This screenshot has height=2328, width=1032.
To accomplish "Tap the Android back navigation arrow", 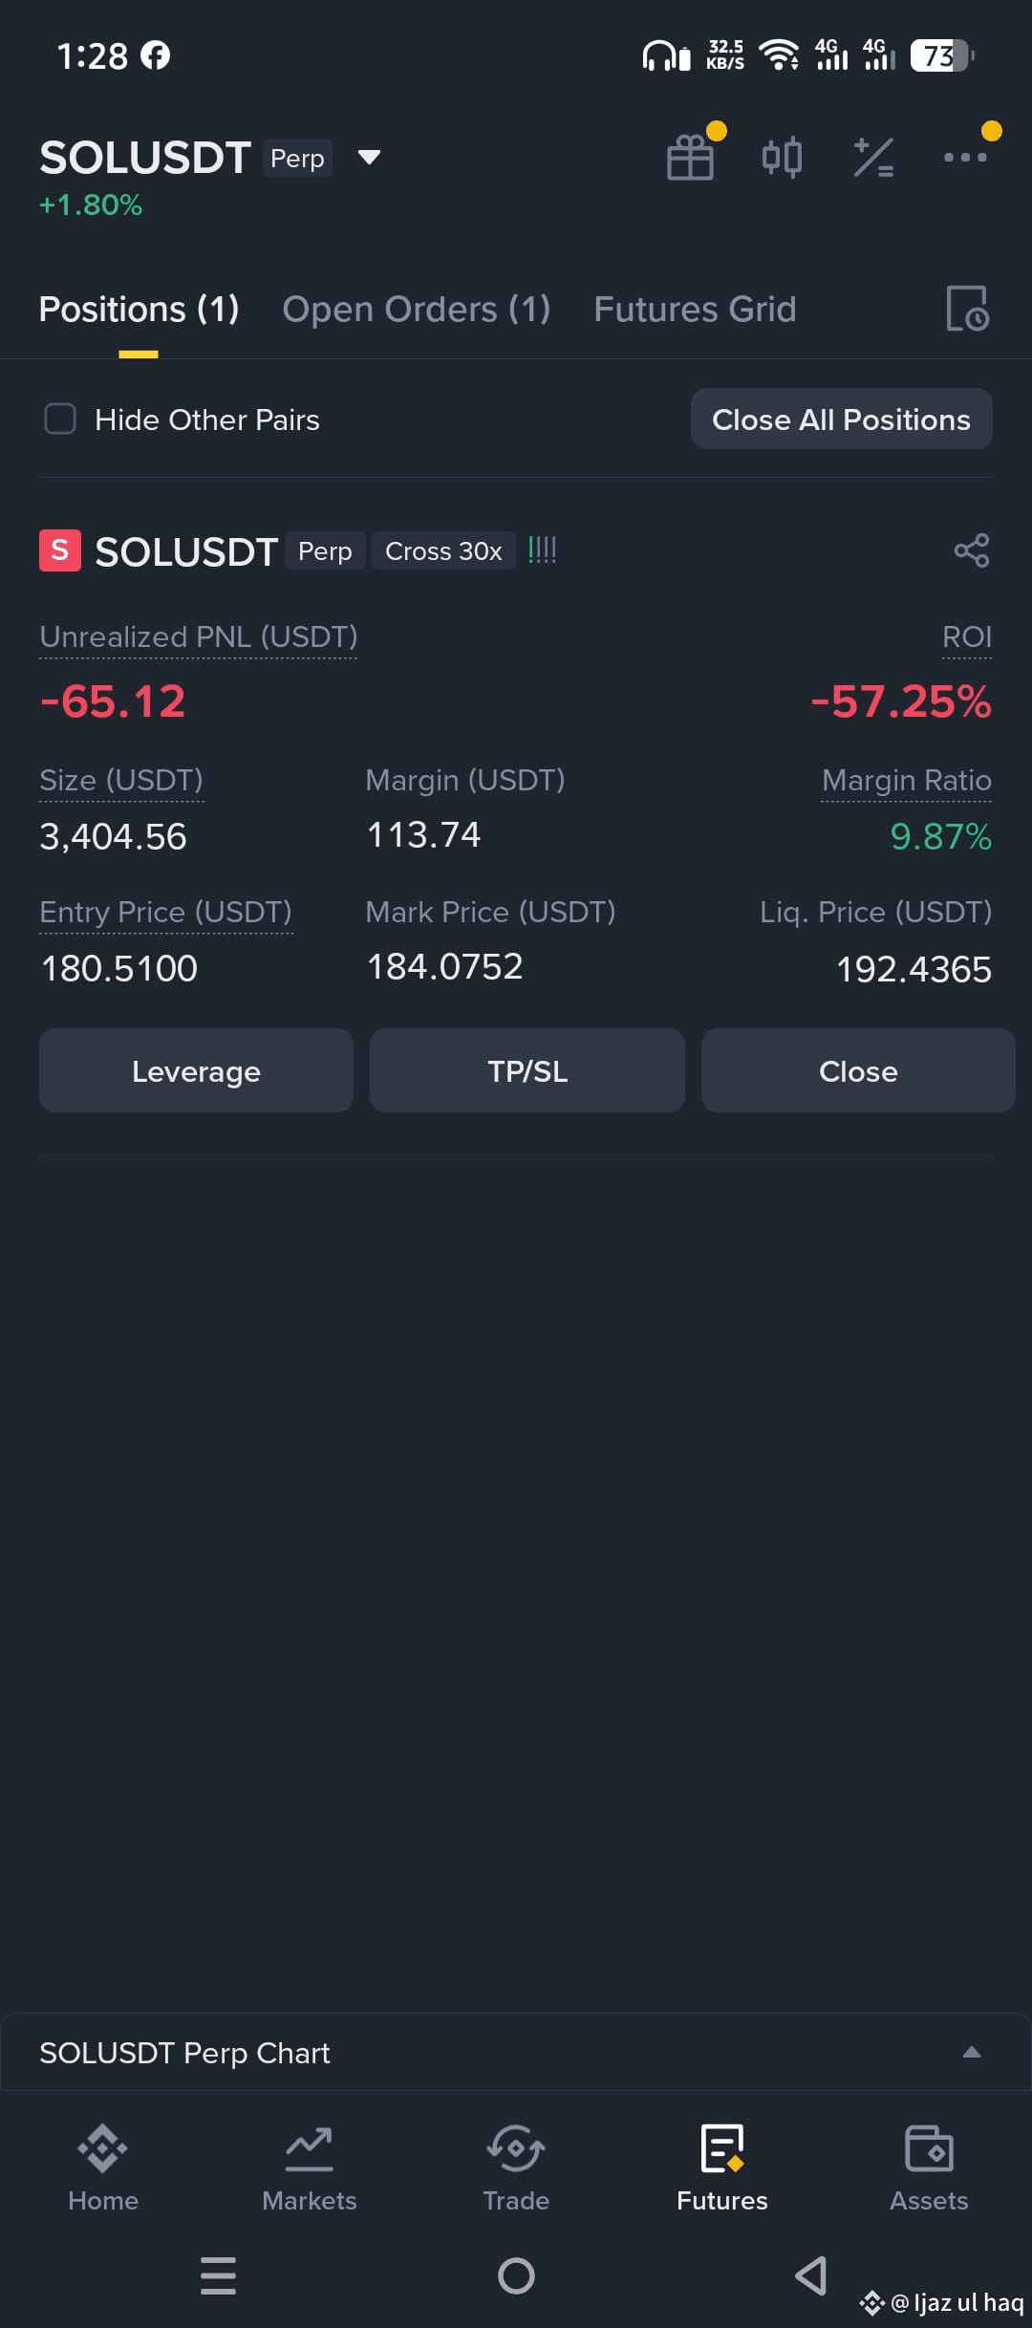I will click(x=811, y=2275).
